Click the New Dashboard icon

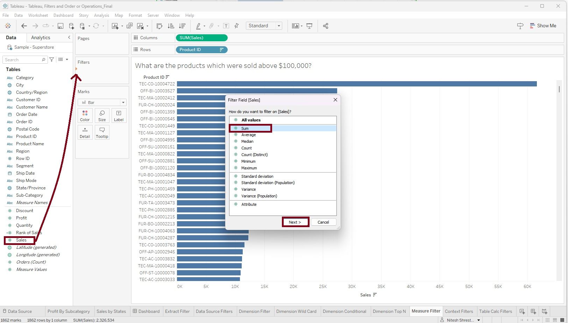pyautogui.click(x=533, y=311)
